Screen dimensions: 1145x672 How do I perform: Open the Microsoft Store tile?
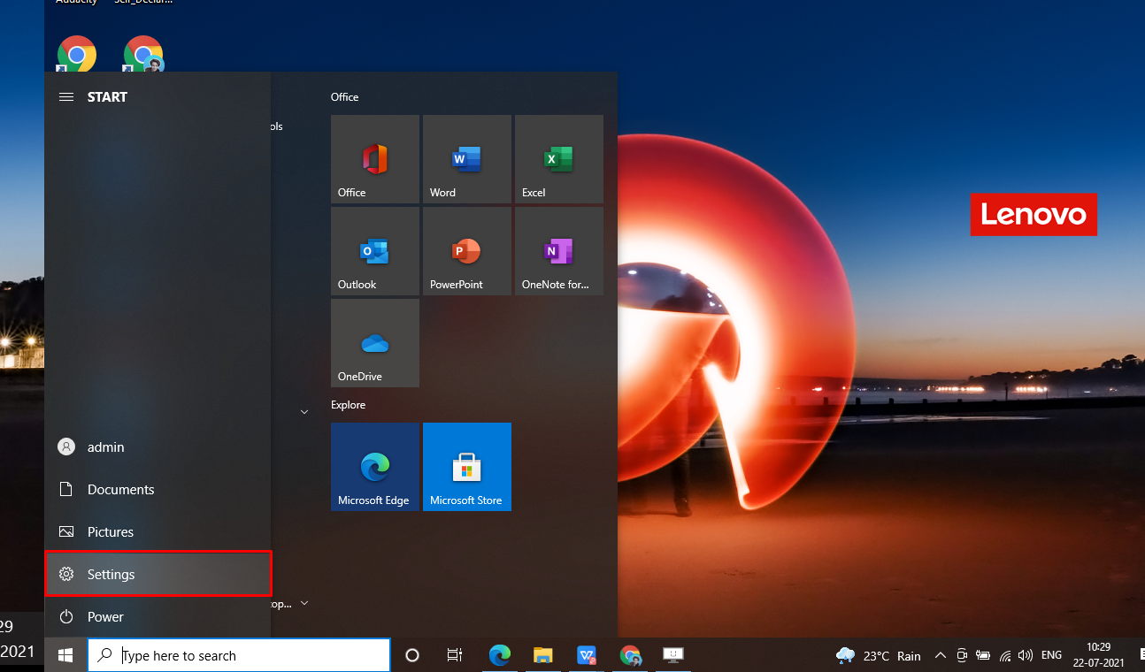(466, 467)
